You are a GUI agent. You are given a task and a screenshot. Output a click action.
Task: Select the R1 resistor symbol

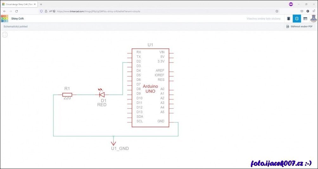(x=67, y=94)
